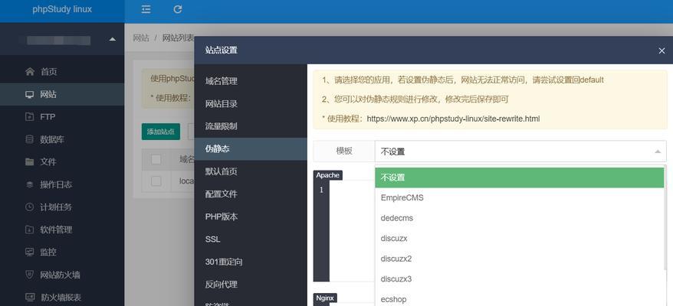Open the site-rewrite tutorial URL
673x306 pixels.
point(453,119)
